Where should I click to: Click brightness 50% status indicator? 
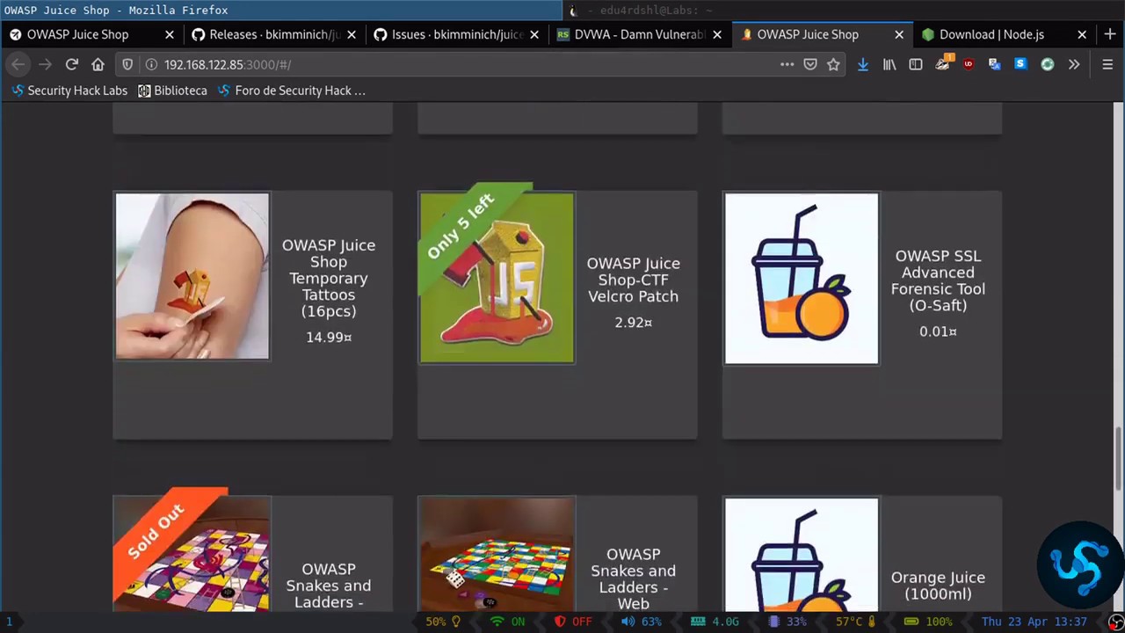443,622
